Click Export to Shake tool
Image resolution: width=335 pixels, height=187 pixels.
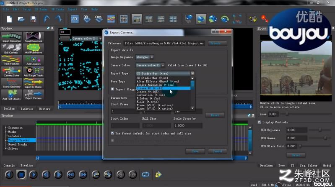pyautogui.click(x=33, y=83)
